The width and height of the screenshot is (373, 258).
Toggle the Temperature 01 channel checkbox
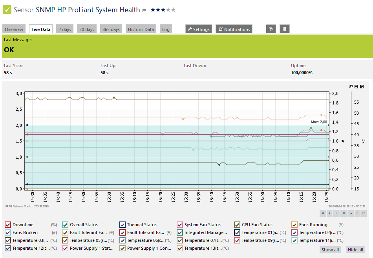click(x=237, y=232)
